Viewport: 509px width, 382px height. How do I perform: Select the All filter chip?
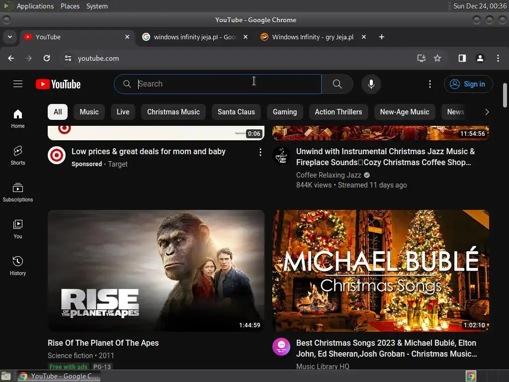click(58, 112)
